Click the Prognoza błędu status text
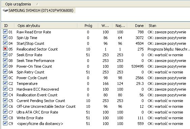 point(169,49)
